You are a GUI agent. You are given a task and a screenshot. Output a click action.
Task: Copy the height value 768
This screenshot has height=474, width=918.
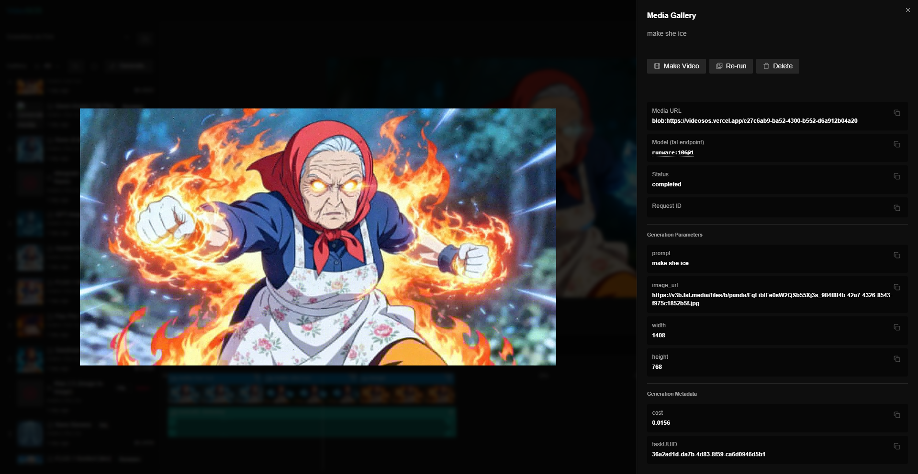(896, 359)
